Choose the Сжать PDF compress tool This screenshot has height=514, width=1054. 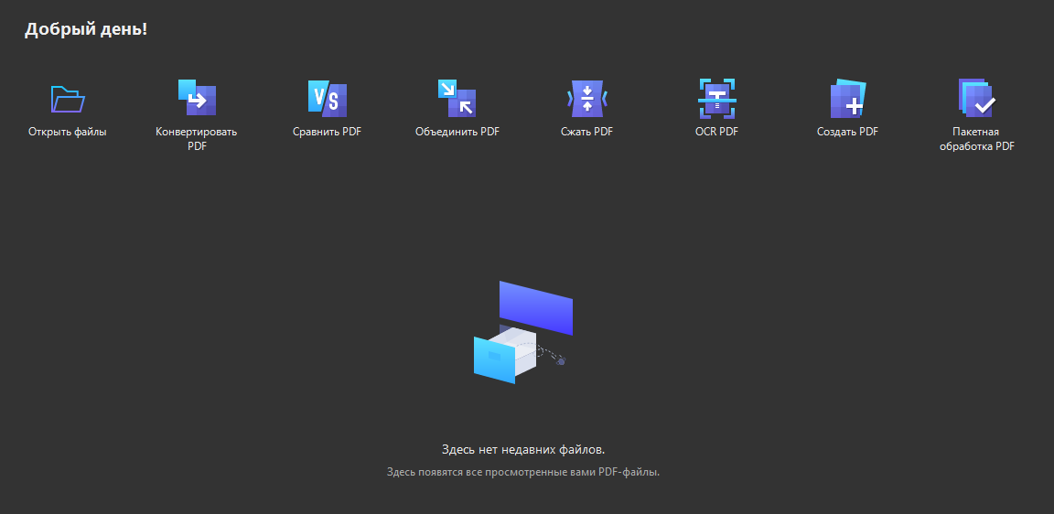[x=586, y=99]
